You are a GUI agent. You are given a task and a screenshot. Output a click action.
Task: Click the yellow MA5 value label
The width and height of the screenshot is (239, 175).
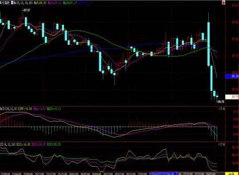click(x=40, y=3)
